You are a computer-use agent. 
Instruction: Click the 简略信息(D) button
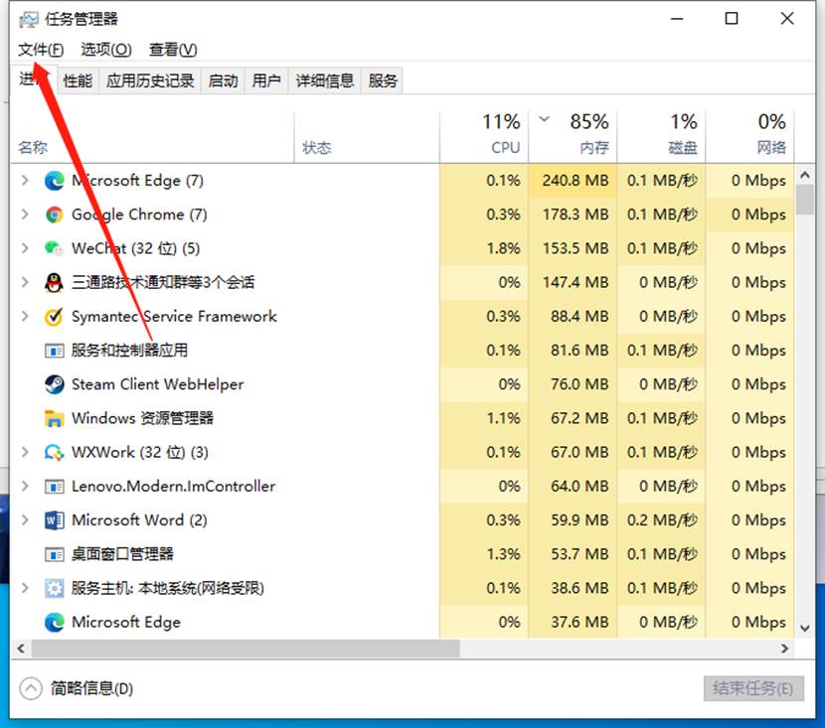click(x=75, y=688)
